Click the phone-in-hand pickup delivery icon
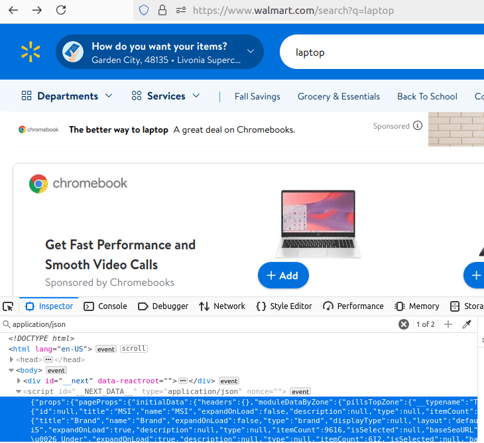Screen dimensions: 484x443 (73, 52)
